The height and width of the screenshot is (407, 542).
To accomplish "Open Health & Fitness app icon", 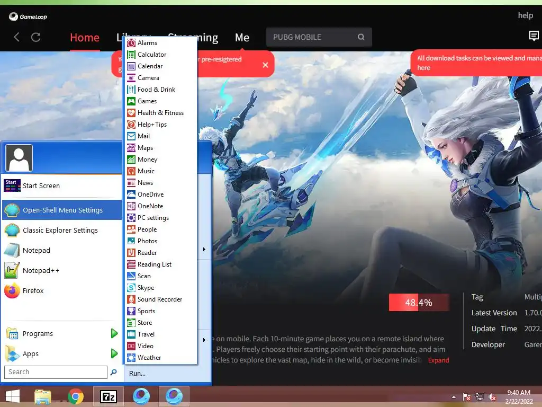I will [x=131, y=113].
